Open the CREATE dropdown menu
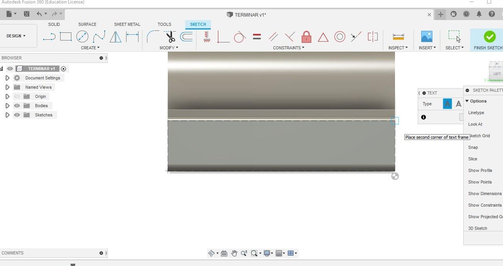Image resolution: width=503 pixels, height=266 pixels. 90,48
